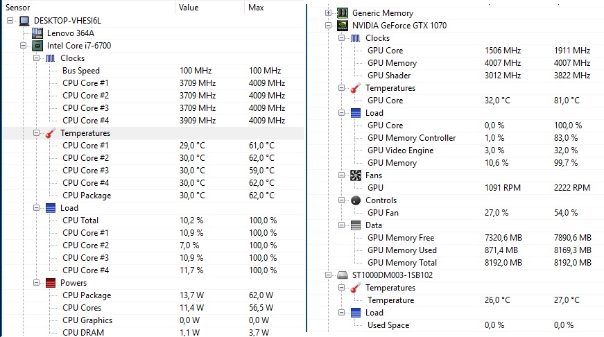Click the Max column header
Image resolution: width=604 pixels, height=337 pixels.
(256, 7)
